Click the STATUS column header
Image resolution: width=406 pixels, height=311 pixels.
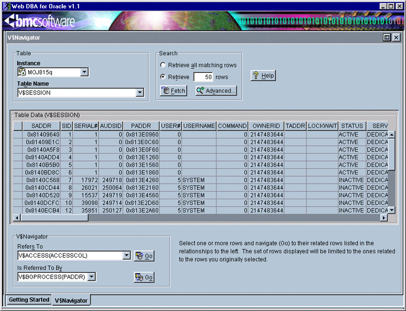(x=352, y=126)
